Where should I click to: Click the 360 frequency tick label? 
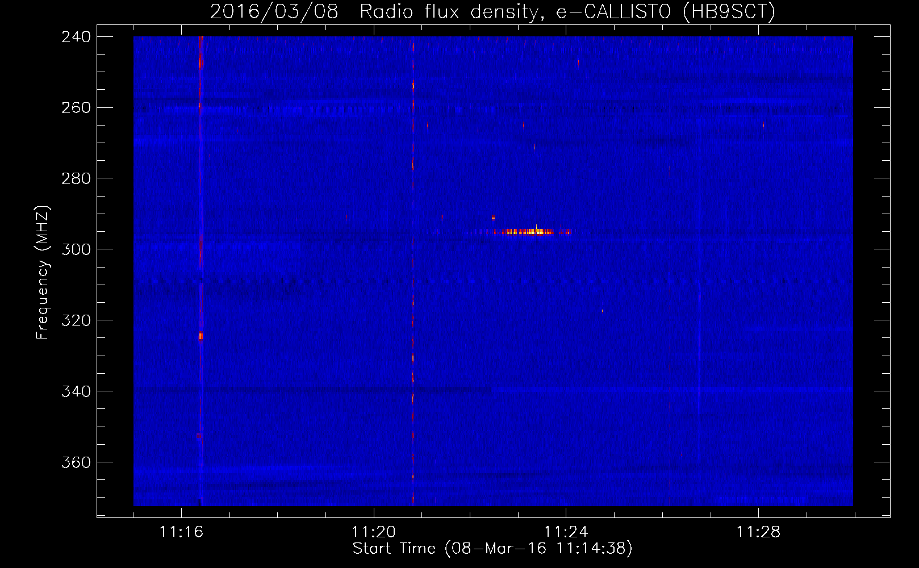[76, 463]
